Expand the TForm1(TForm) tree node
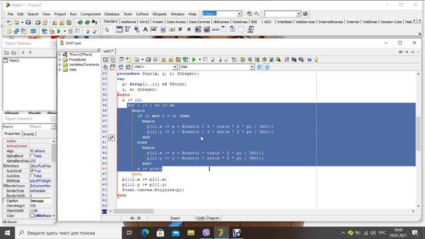Viewport: 425px width, 239px height. (x=60, y=54)
